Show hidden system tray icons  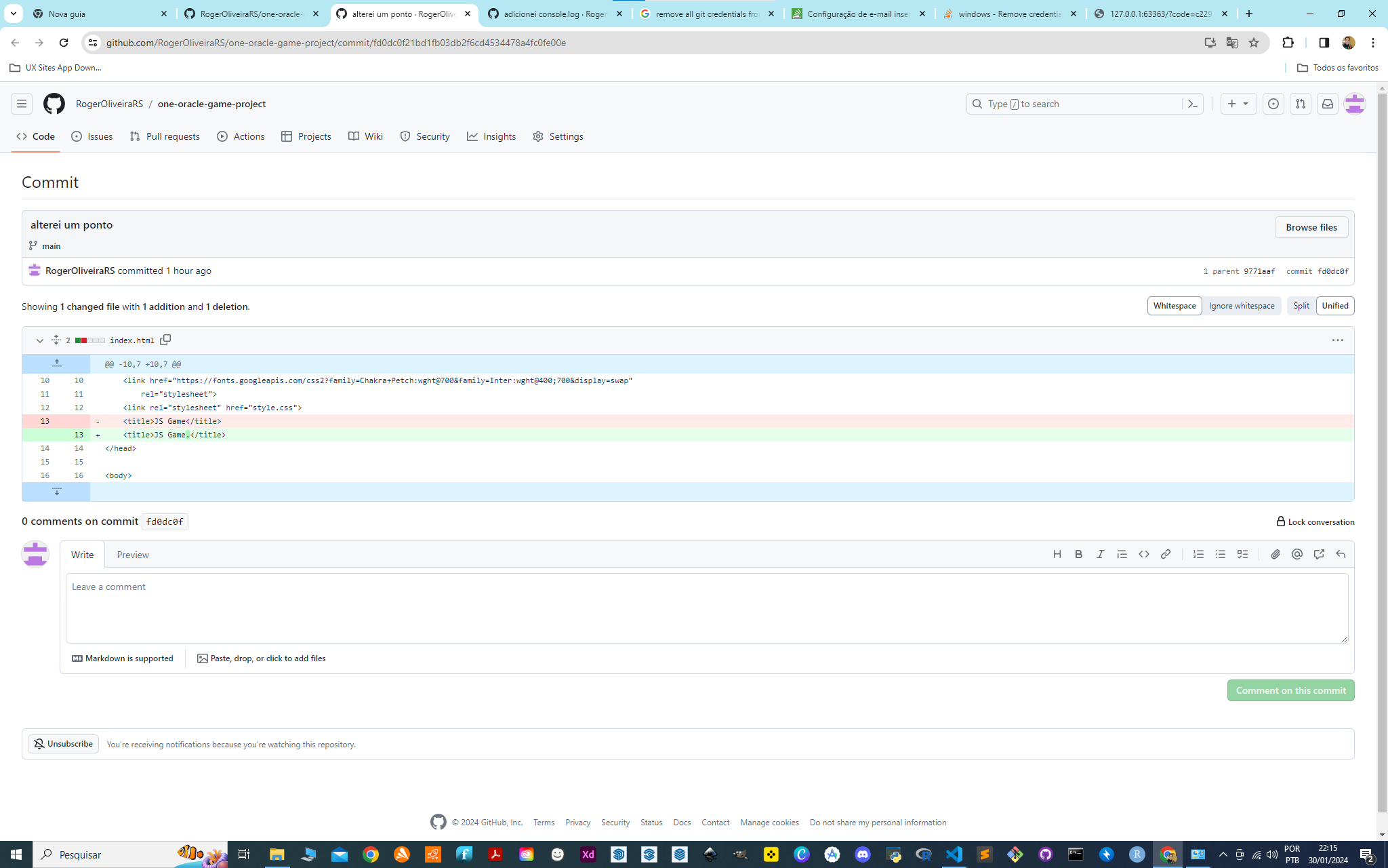[x=1223, y=854]
